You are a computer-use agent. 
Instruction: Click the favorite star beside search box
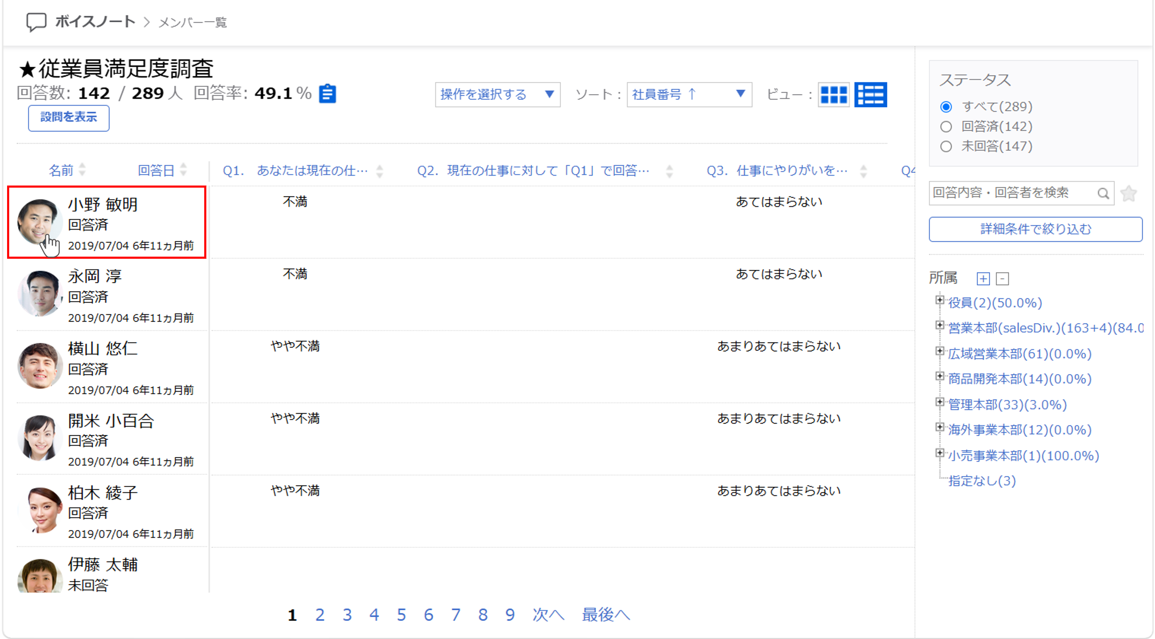1128,193
